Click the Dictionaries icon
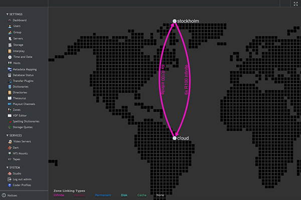Screen dimensions: 301x200 pos(10,87)
